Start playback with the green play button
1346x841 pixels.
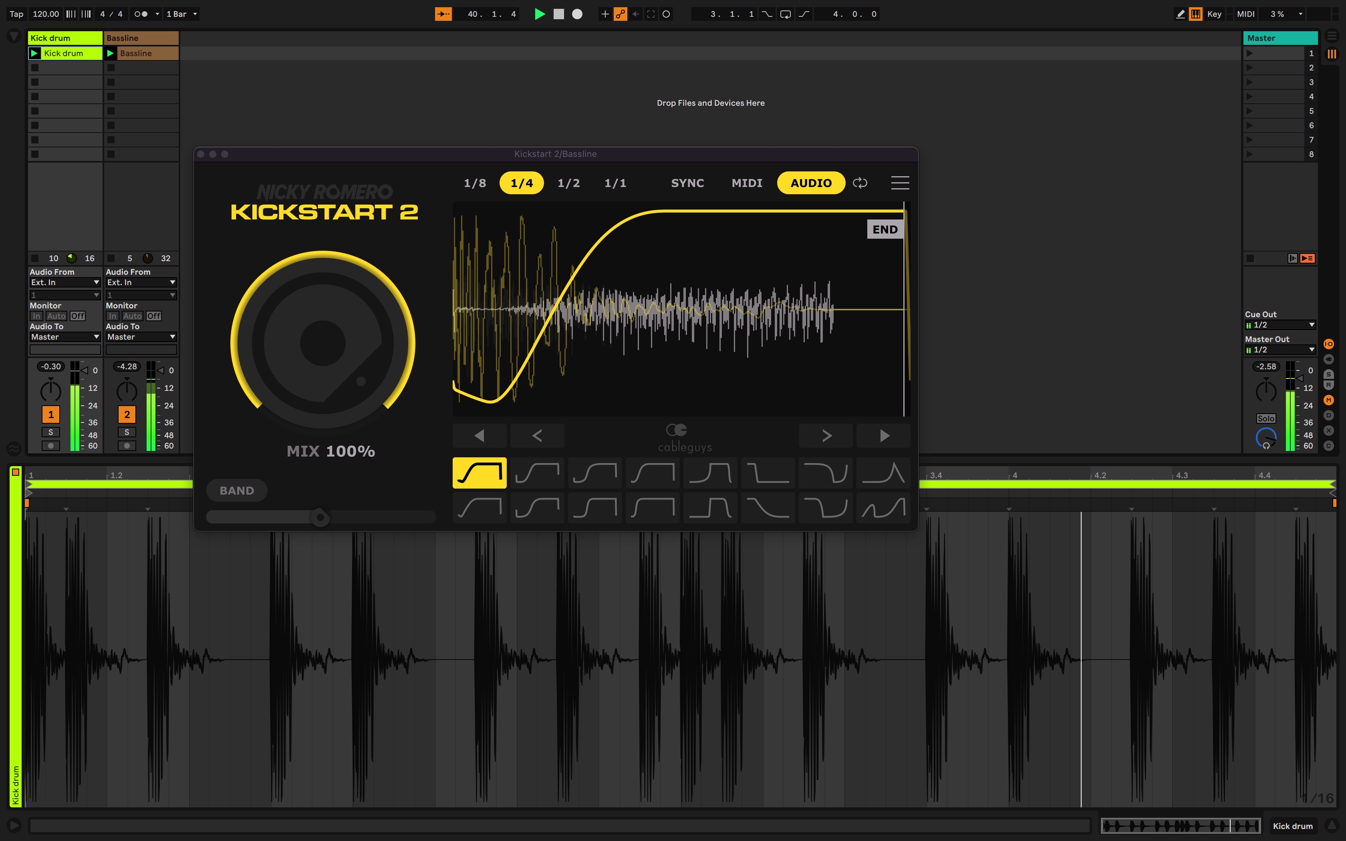coord(539,14)
